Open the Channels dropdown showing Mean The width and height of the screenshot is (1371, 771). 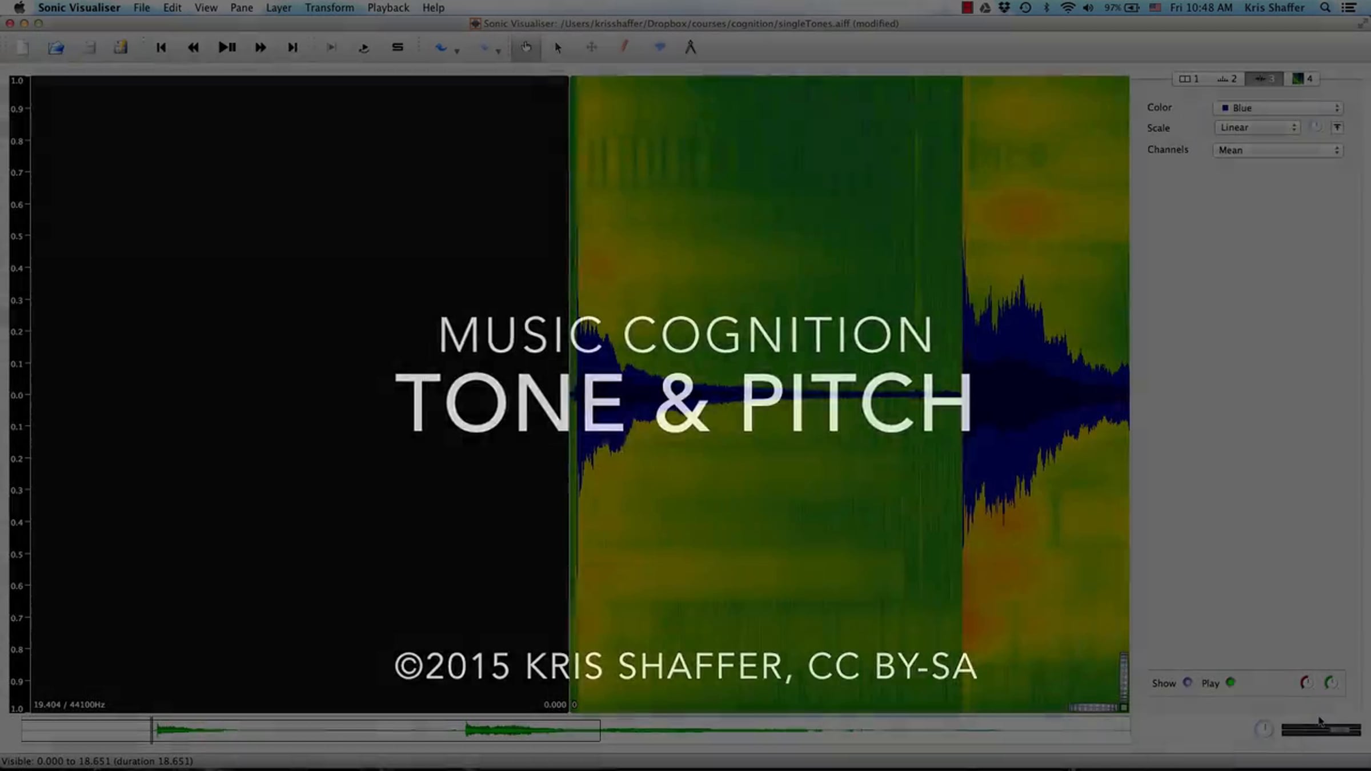pos(1278,150)
